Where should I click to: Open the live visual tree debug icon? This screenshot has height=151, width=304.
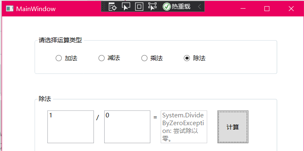point(112,7)
